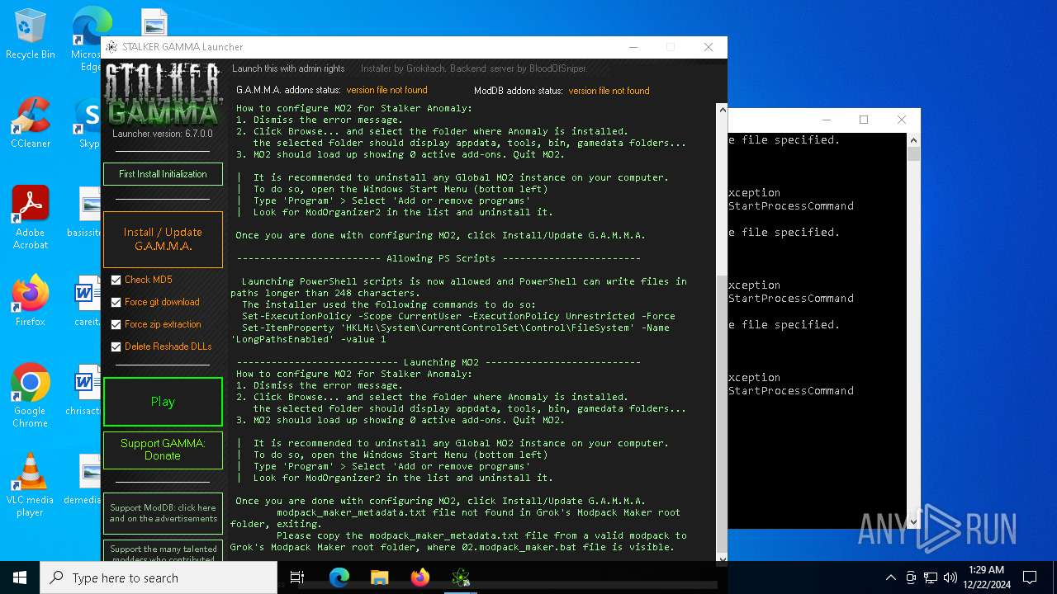The width and height of the screenshot is (1057, 594).
Task: Open the Skype desktop shortcut
Action: click(88, 124)
